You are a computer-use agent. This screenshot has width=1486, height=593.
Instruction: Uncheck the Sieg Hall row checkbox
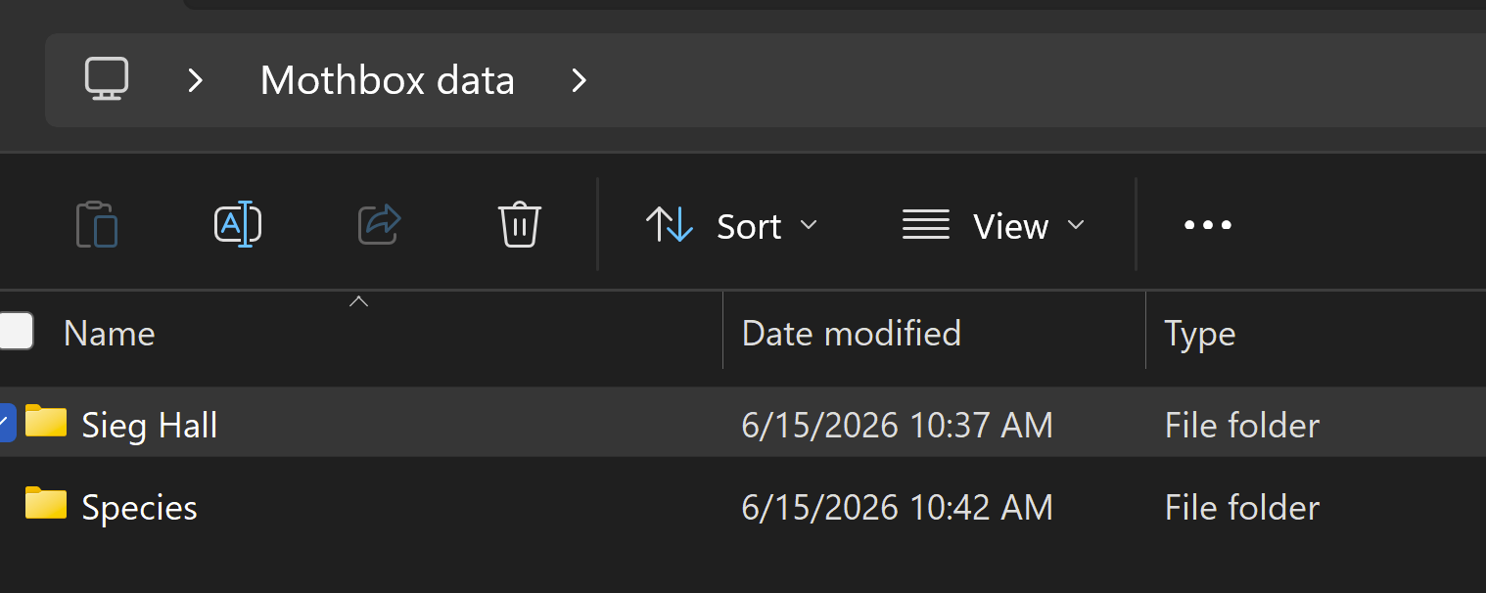tap(7, 423)
